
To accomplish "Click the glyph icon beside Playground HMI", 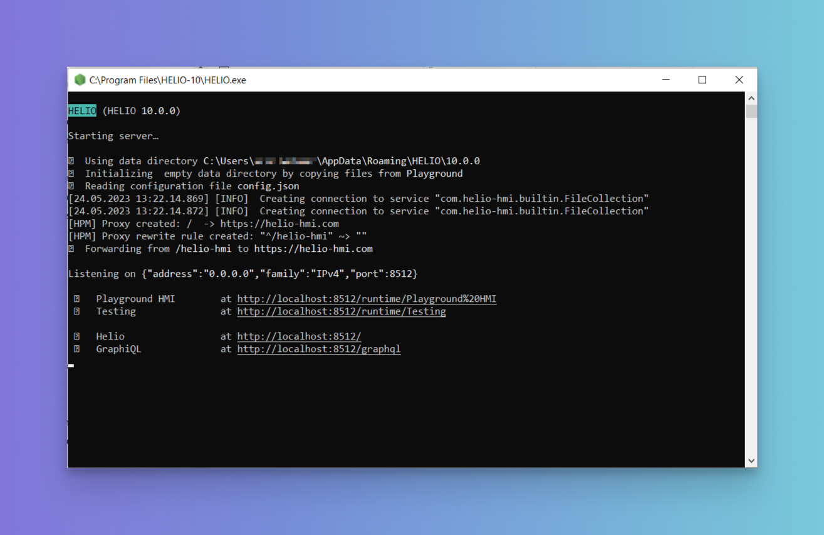I will tap(77, 299).
